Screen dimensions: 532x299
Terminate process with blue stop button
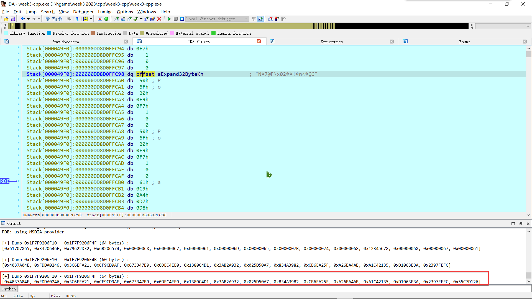[182, 19]
